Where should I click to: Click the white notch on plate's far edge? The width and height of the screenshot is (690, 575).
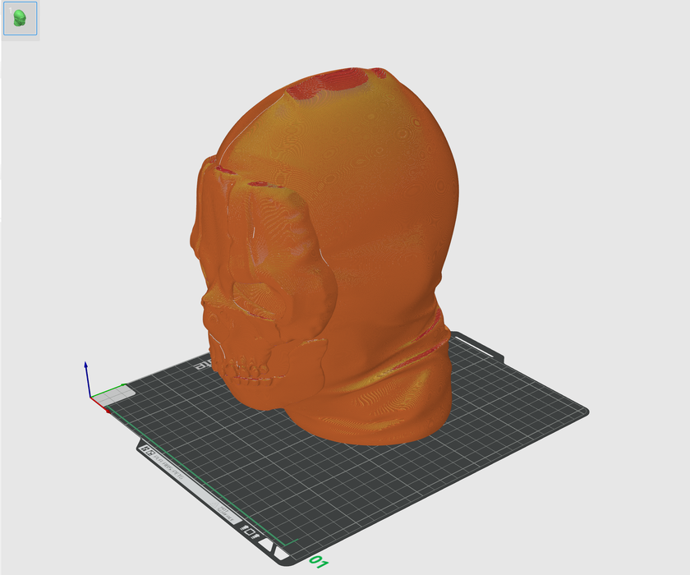[486, 352]
